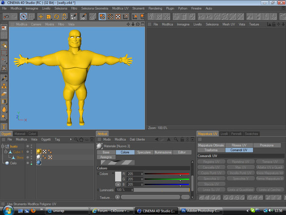
Task: Click the Luminosità percentage field
Action: (x=122, y=190)
